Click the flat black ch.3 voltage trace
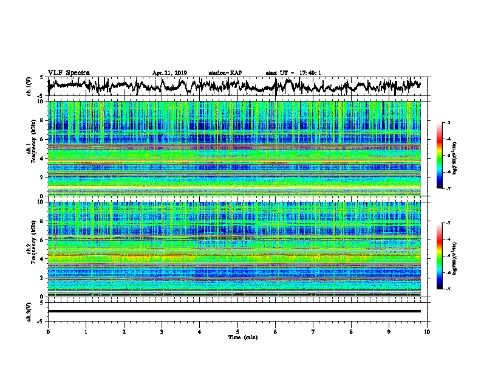This screenshot has height=372, width=481. coord(234,311)
